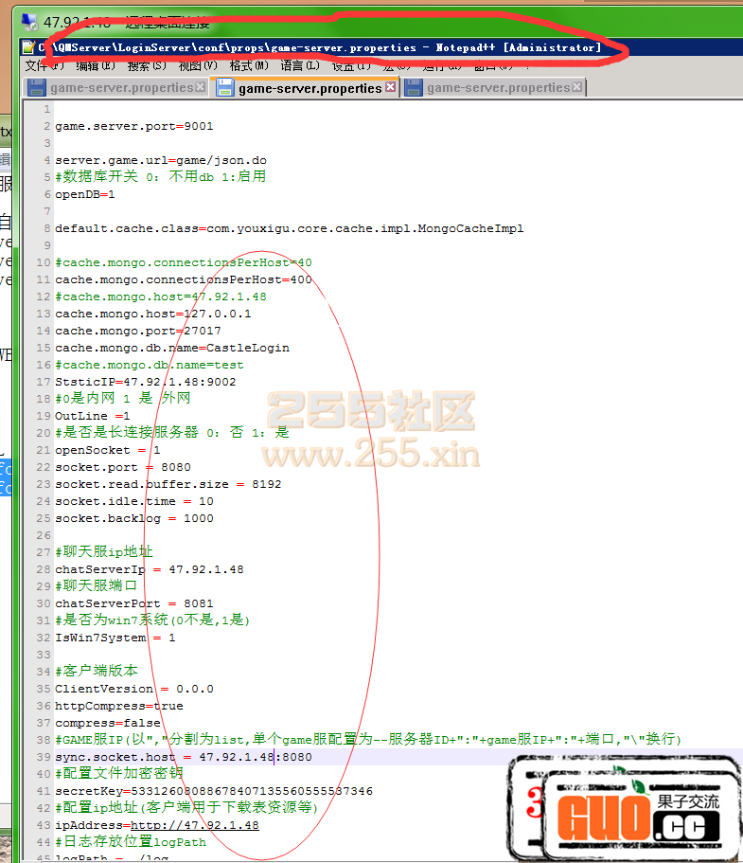Close the rightmost inactive game-server.properties tab
743x863 pixels.
(x=577, y=88)
